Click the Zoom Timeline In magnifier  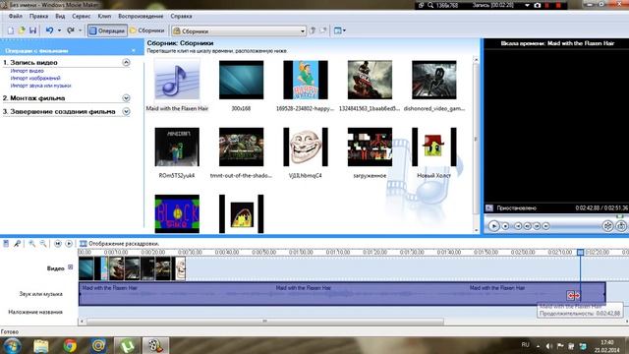tap(31, 244)
